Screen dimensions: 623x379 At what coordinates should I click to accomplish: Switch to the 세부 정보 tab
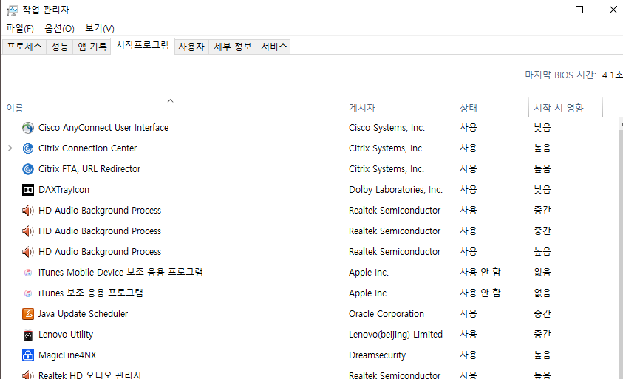[233, 47]
